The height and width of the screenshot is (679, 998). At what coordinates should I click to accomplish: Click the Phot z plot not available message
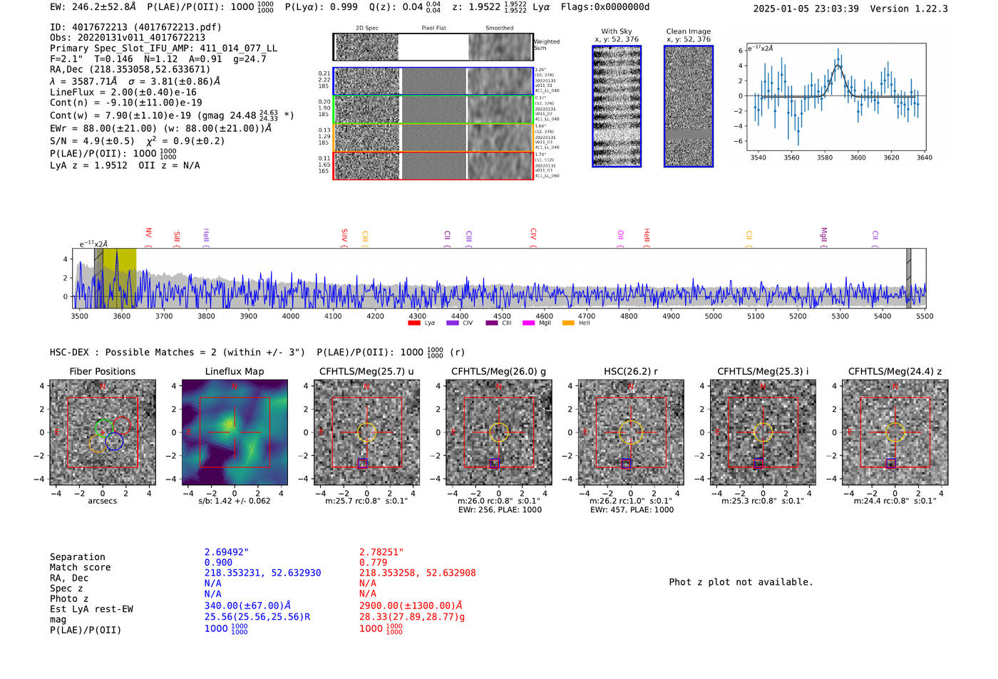pyautogui.click(x=741, y=582)
